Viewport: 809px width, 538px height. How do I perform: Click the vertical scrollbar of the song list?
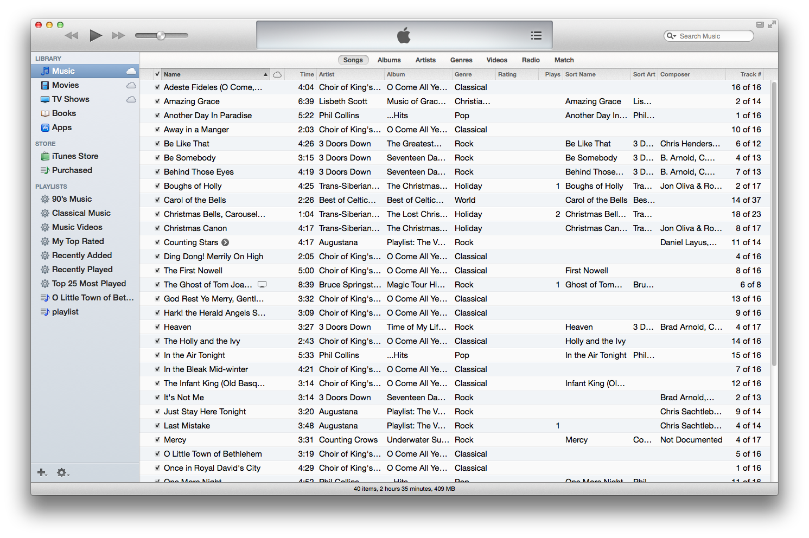[774, 223]
